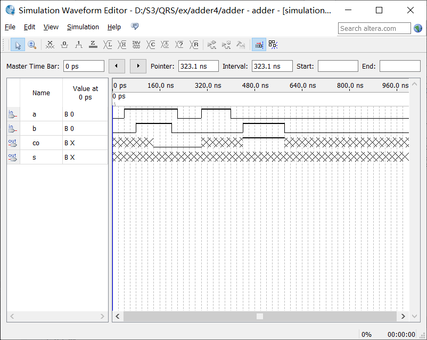Select signal name co

coord(36,143)
